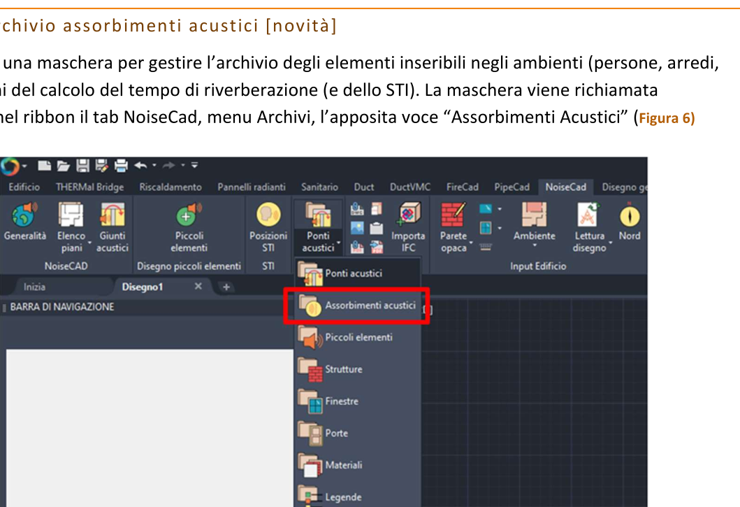Open the FireCad ribbon tab
This screenshot has height=507, width=740.
[x=463, y=187]
